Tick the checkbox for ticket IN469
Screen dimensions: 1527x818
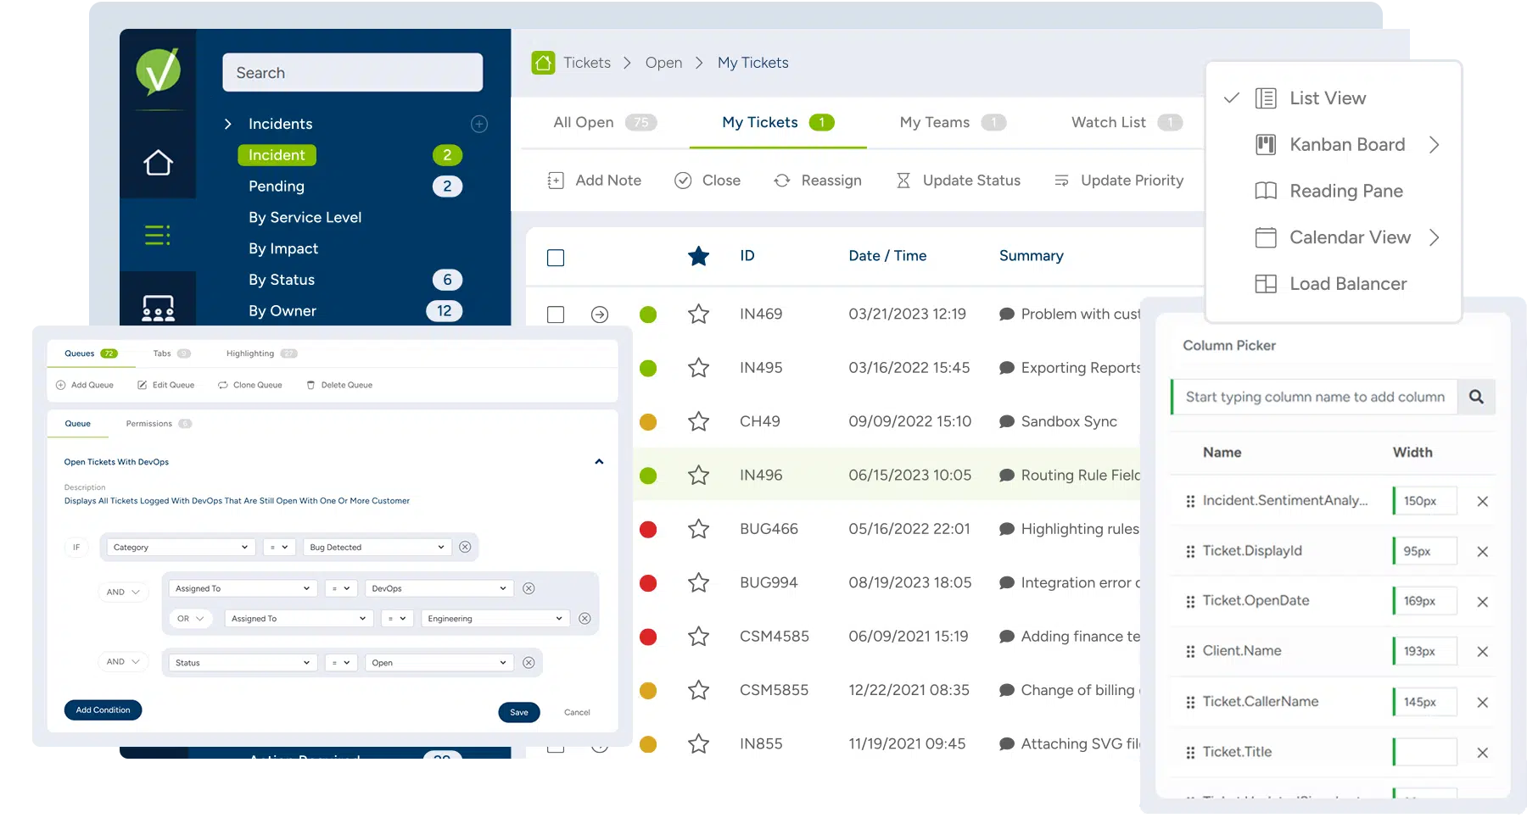tap(556, 314)
